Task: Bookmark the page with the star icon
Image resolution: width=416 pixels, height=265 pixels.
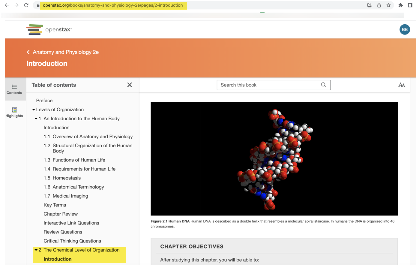Action: click(x=388, y=5)
